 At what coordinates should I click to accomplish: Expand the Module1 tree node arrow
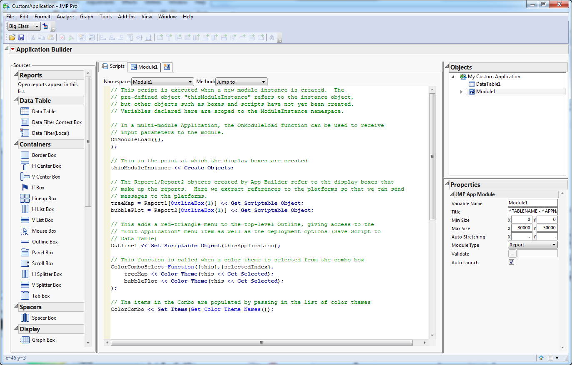click(461, 92)
